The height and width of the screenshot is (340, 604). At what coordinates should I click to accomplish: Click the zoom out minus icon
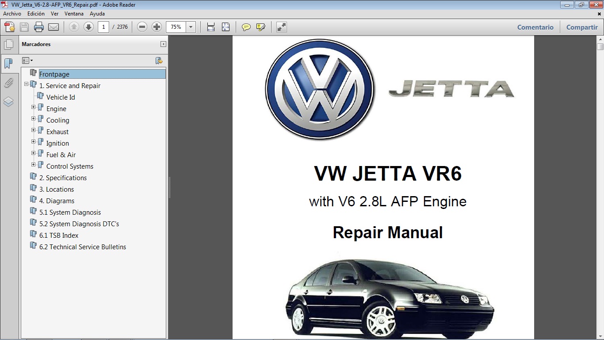[x=141, y=27]
